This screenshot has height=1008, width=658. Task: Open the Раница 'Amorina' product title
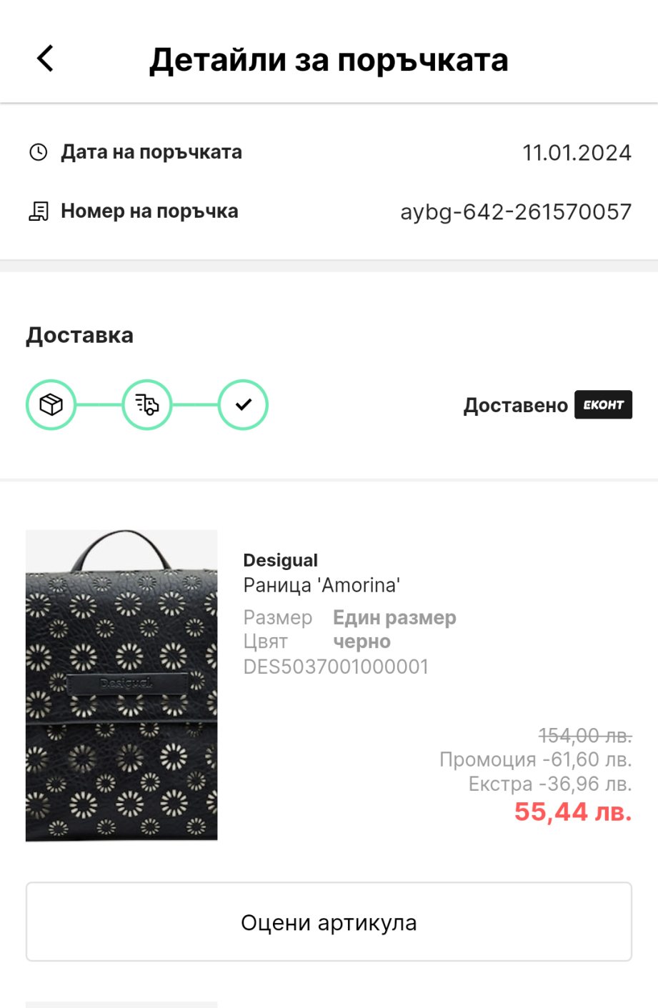click(x=321, y=586)
